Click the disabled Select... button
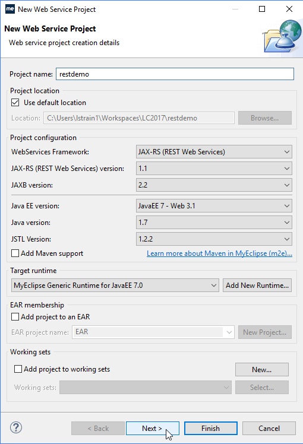The width and height of the screenshot is (303, 444). point(262,388)
